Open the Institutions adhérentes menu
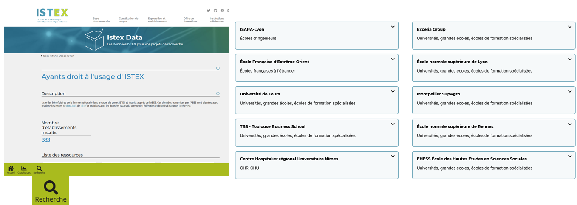 click(217, 20)
